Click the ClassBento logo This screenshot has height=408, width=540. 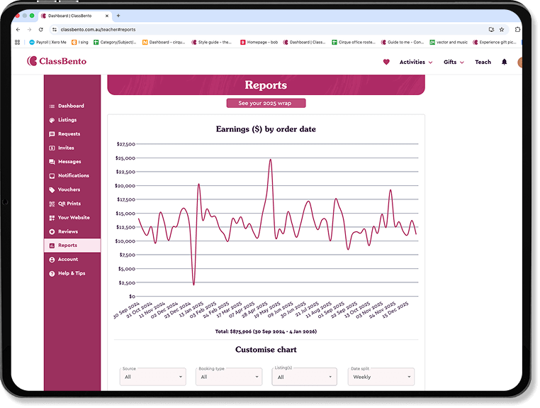click(x=57, y=62)
